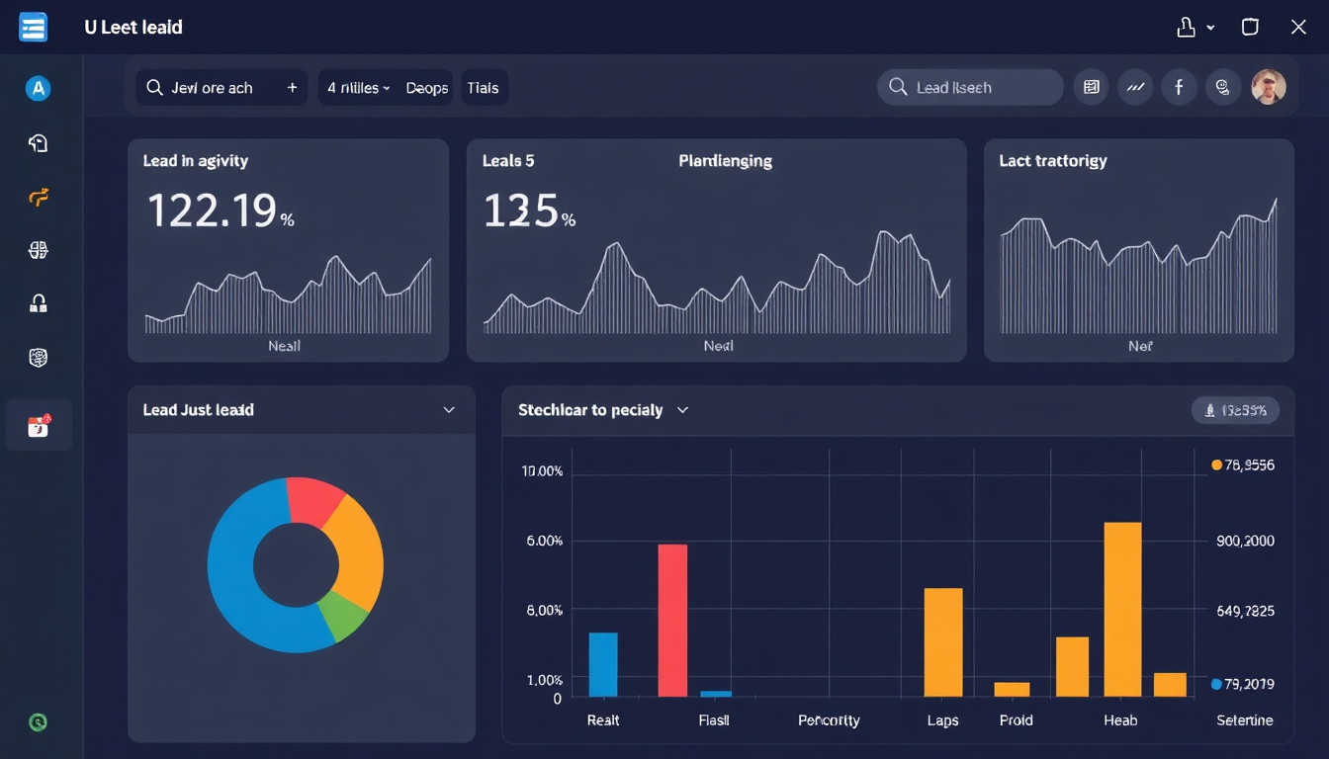This screenshot has height=759, width=1329.
Task: Switch to the "Deops" tab
Action: pos(427,88)
